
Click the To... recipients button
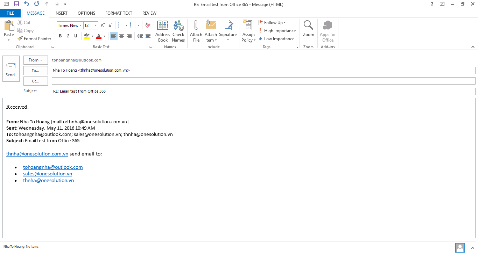coord(35,71)
